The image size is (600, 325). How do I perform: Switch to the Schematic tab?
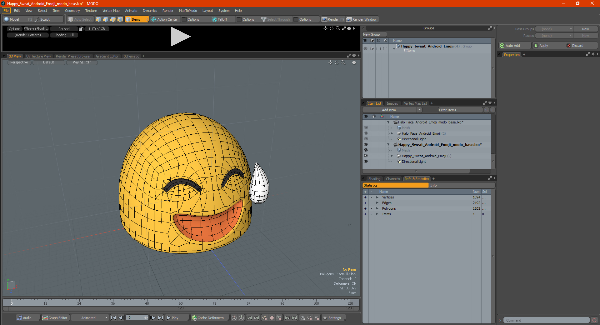click(131, 56)
